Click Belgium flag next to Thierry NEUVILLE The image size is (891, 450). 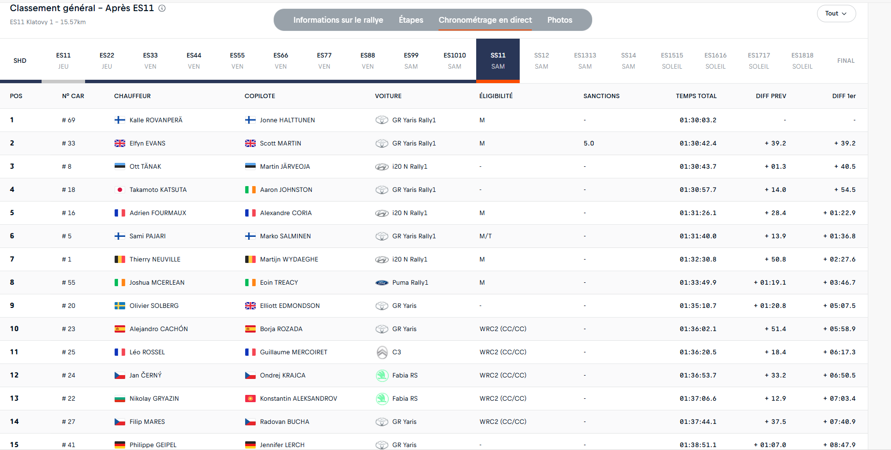coord(120,259)
